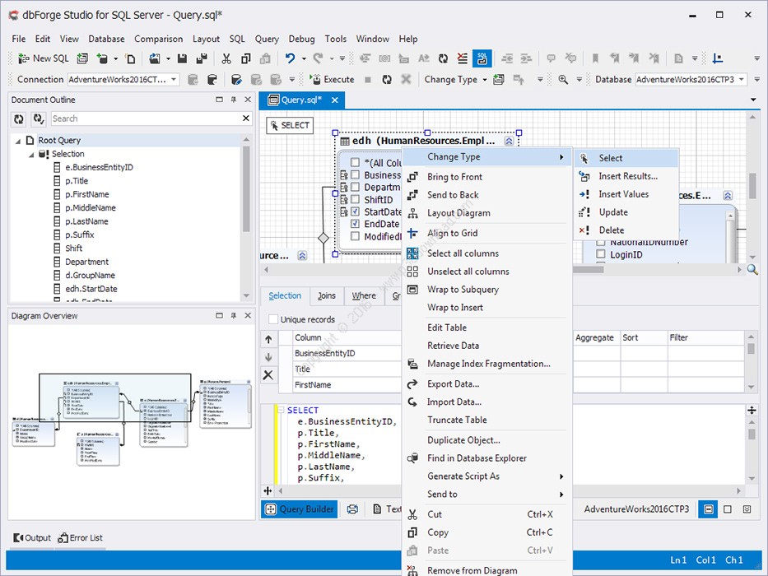Uncheck the StartDate checkbox

point(355,211)
